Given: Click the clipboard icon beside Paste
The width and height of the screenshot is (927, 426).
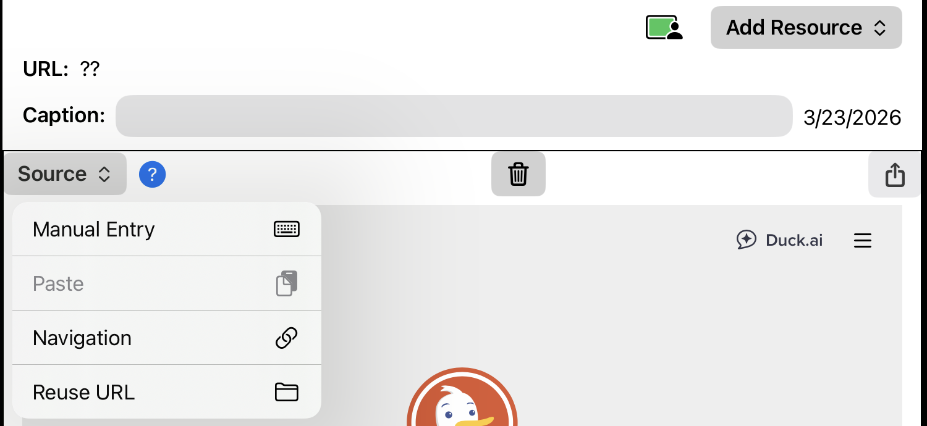Looking at the screenshot, I should (x=286, y=283).
